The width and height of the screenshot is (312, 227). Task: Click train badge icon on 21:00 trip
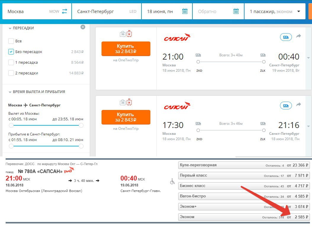click(x=286, y=37)
